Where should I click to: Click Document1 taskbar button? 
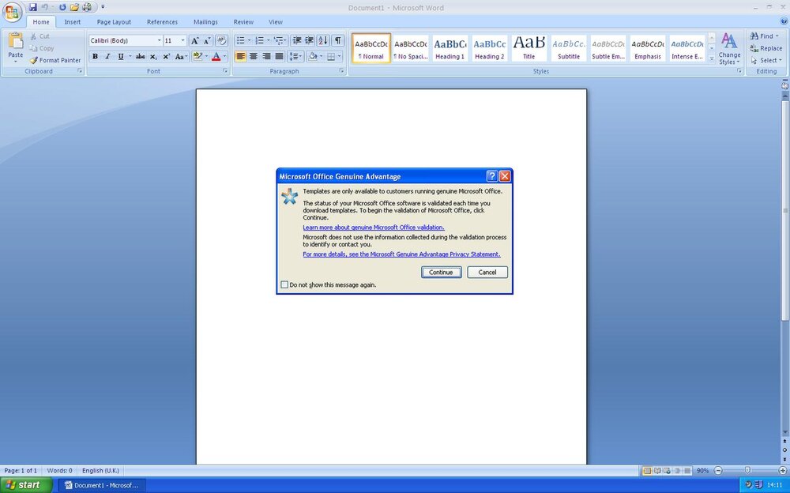(x=102, y=485)
